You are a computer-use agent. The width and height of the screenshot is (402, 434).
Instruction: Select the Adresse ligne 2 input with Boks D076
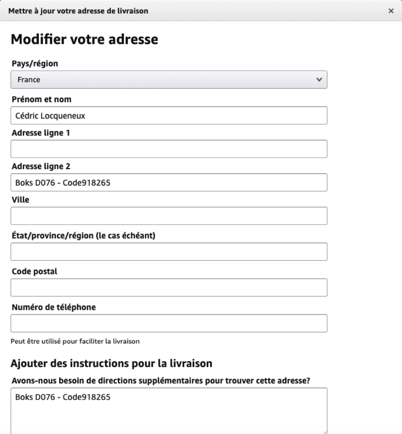(169, 182)
